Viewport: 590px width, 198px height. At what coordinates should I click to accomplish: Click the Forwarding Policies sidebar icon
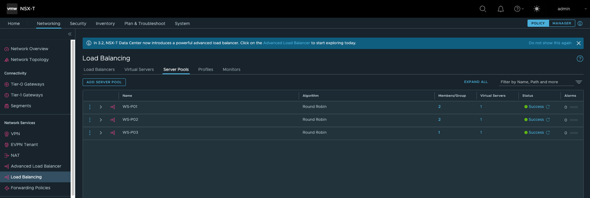point(6,188)
